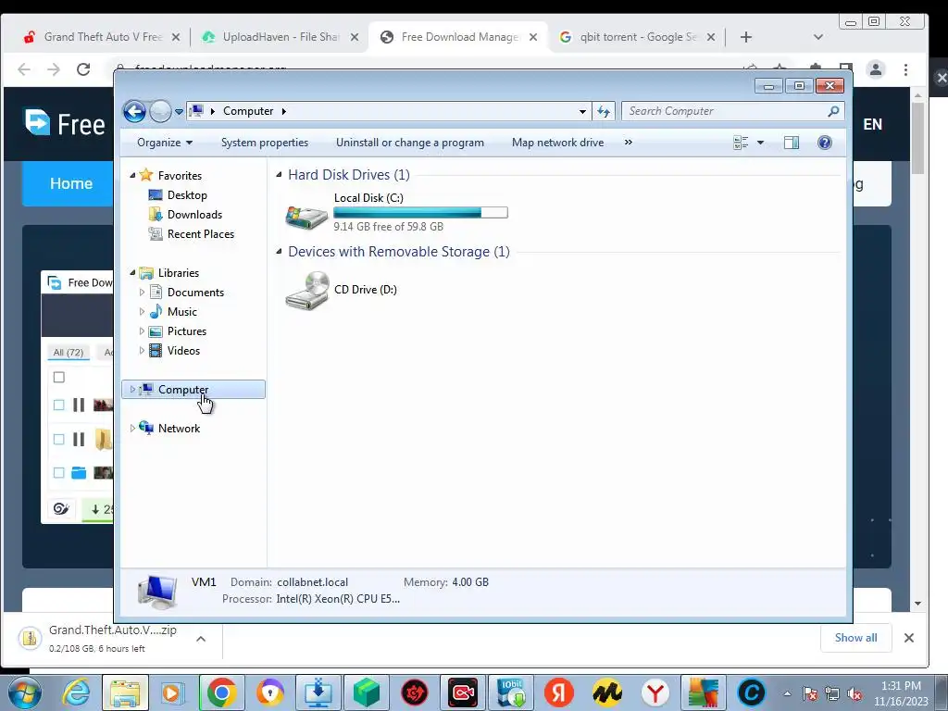
Task: Open Chrome profile avatar
Action: (x=876, y=69)
